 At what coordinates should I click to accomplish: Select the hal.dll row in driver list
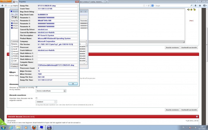15,49
